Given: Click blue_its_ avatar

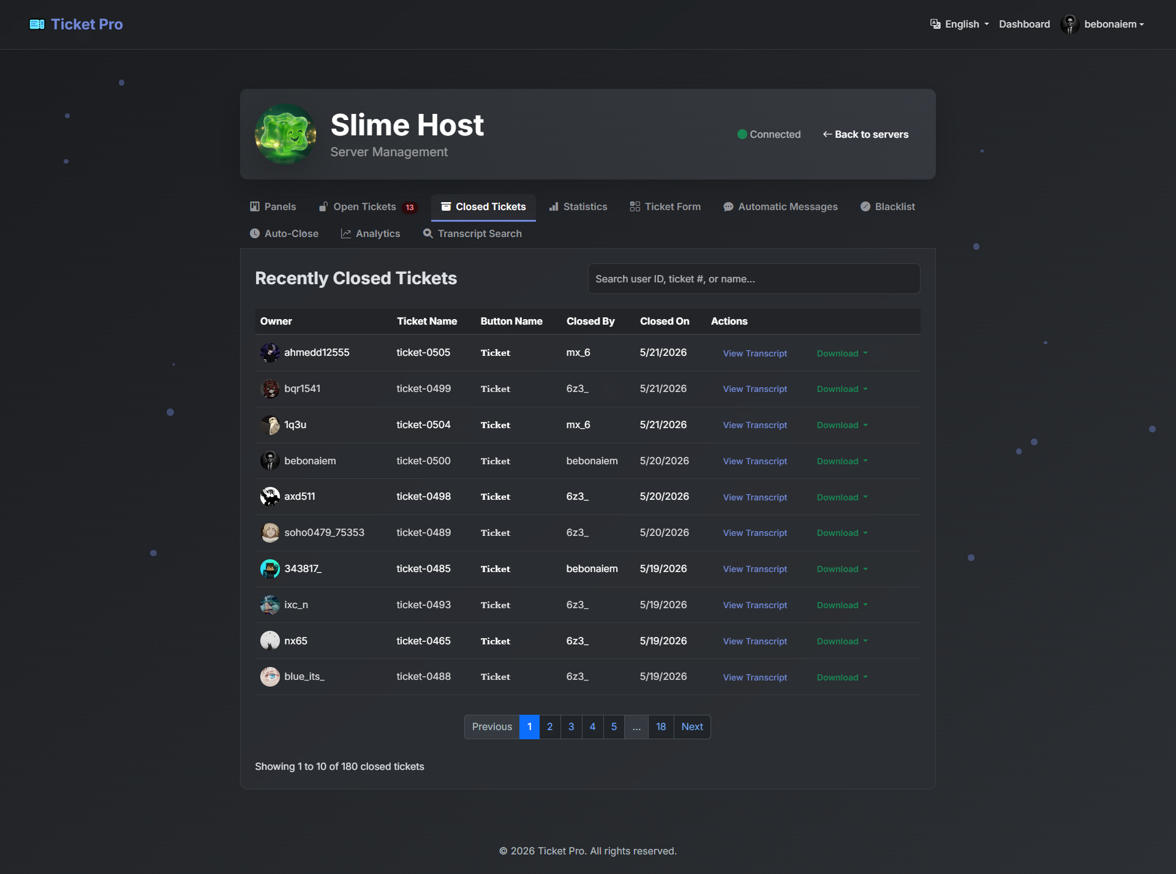Looking at the screenshot, I should tap(270, 677).
